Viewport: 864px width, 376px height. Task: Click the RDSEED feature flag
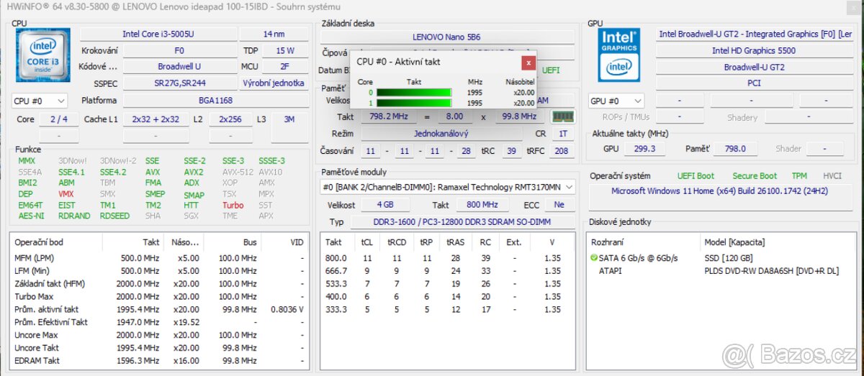[x=115, y=216]
